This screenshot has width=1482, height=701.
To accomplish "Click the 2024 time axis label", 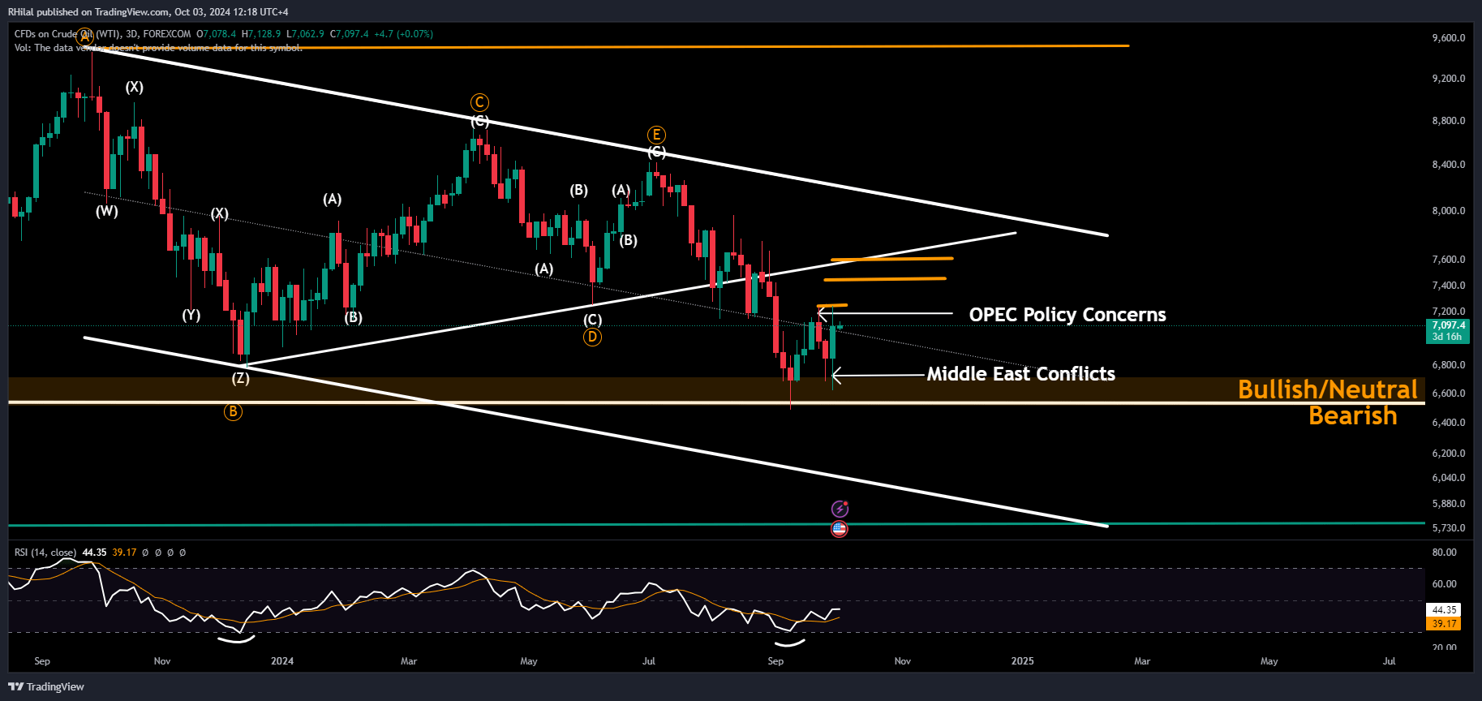I will [x=282, y=661].
